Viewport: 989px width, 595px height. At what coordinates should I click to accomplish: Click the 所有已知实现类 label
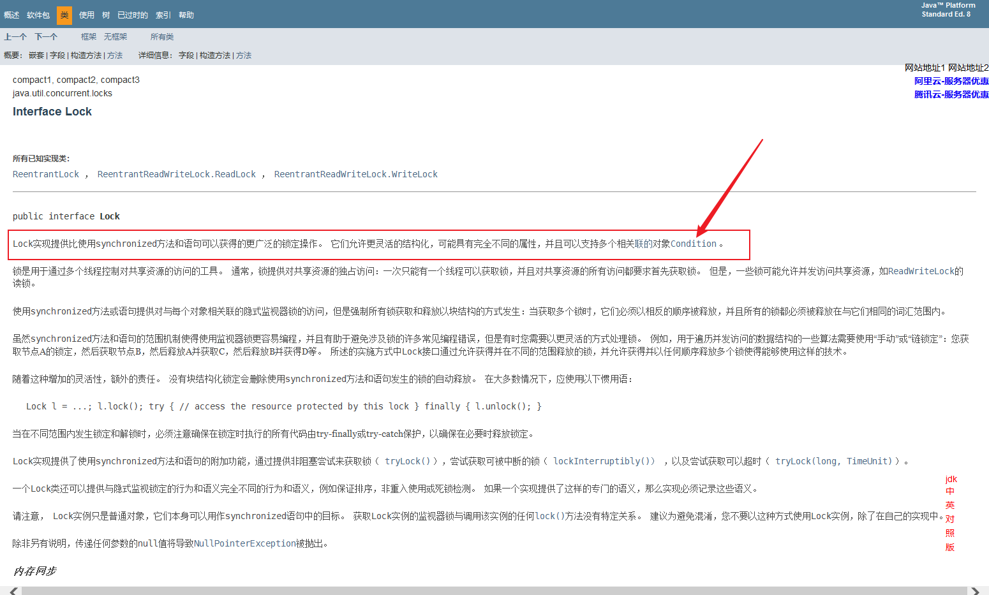[41, 159]
